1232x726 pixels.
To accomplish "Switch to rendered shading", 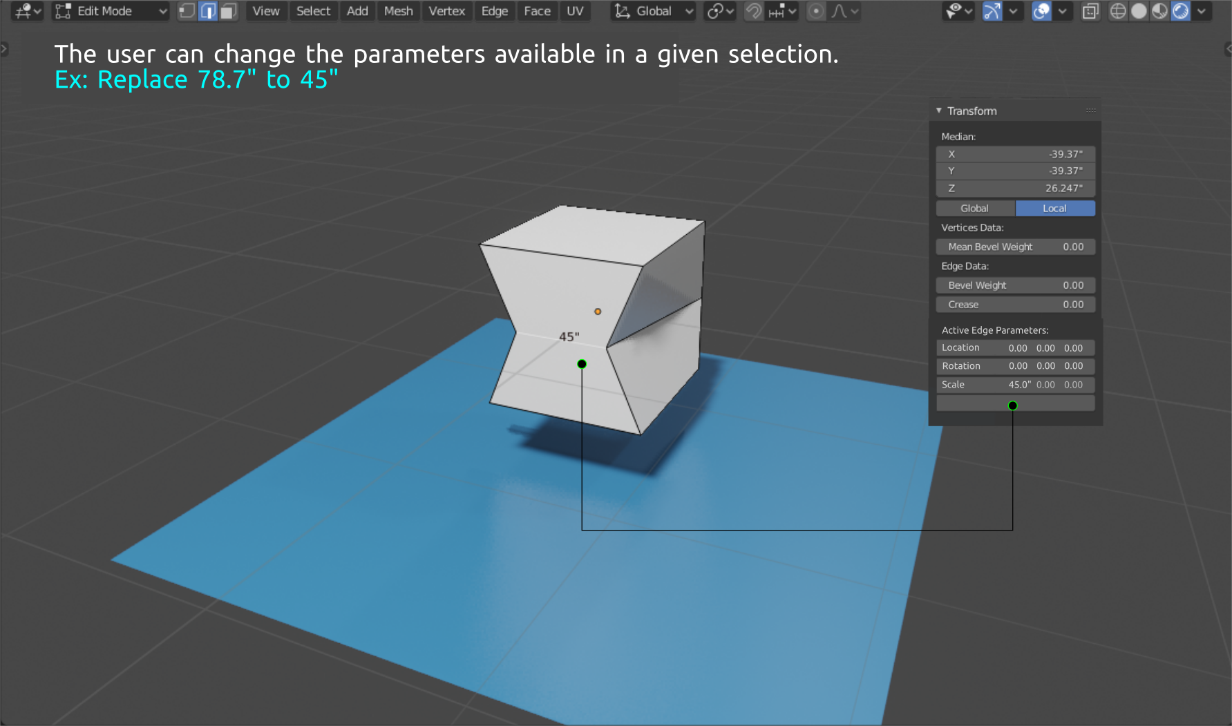I will (x=1181, y=11).
